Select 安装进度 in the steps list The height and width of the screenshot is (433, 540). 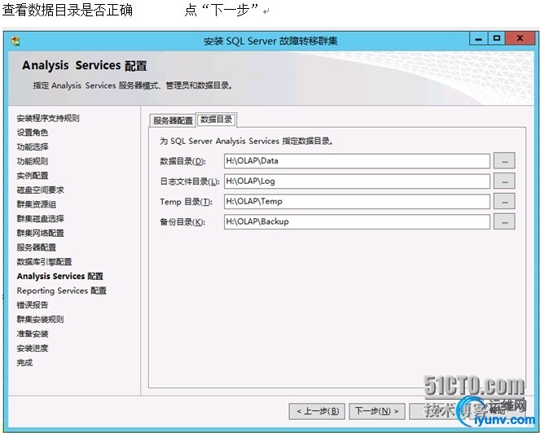pyautogui.click(x=33, y=348)
